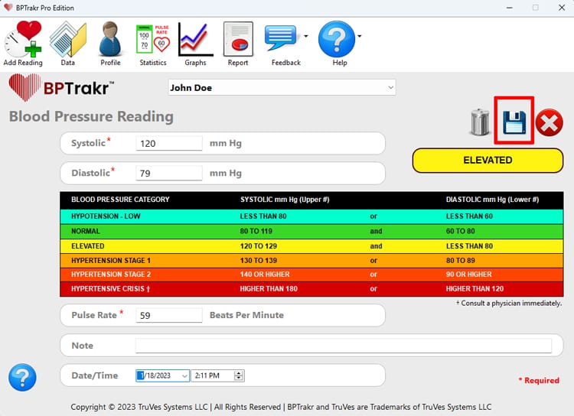Expand the Feedback dropdown arrow
The image size is (574, 416).
point(306,36)
